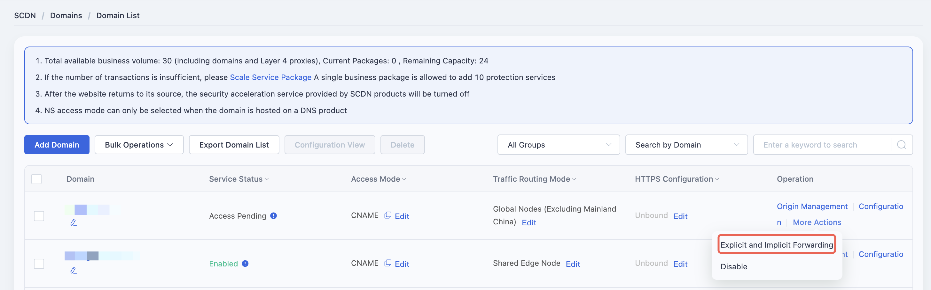Screen dimensions: 931x290
Task: Click the Configuration View button
Action: click(x=330, y=145)
